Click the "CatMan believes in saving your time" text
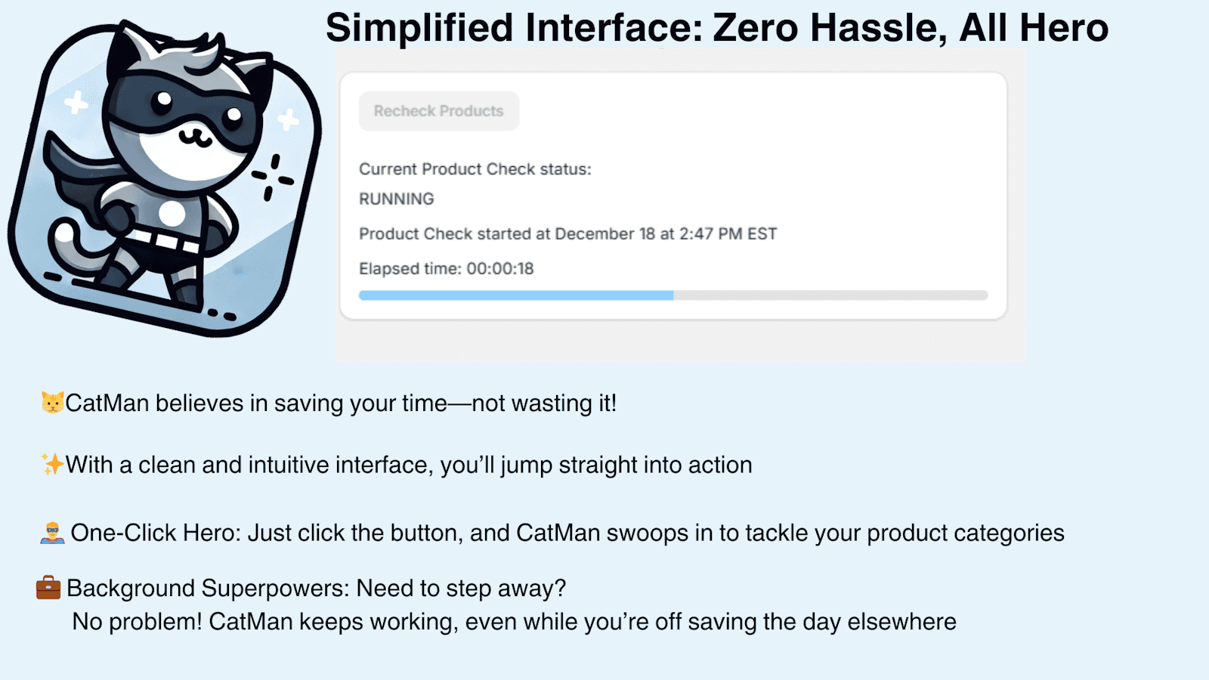Viewport: 1209px width, 680px height. pyautogui.click(x=341, y=403)
